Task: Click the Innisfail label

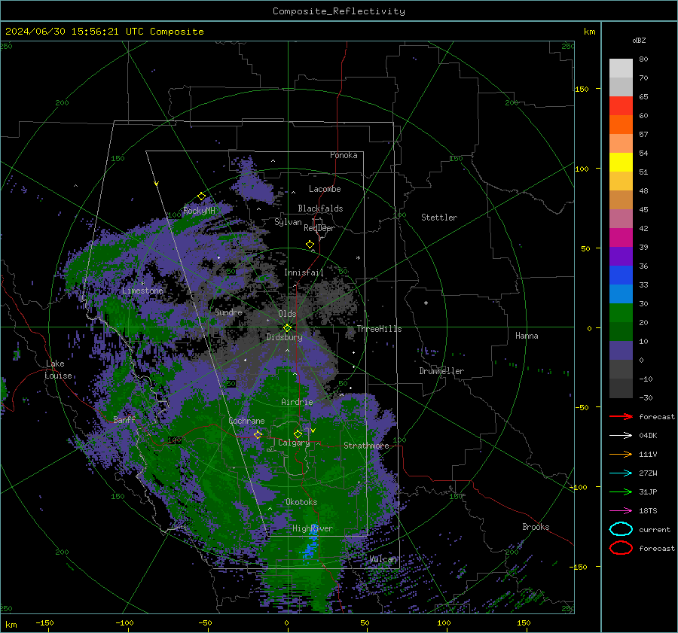Action: click(304, 272)
